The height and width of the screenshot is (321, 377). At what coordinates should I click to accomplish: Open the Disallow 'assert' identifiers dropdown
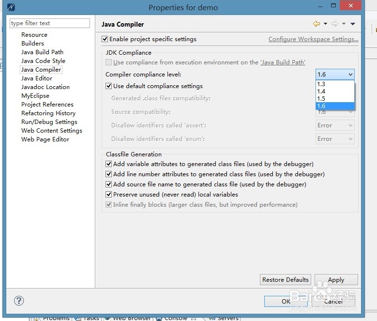(335, 125)
